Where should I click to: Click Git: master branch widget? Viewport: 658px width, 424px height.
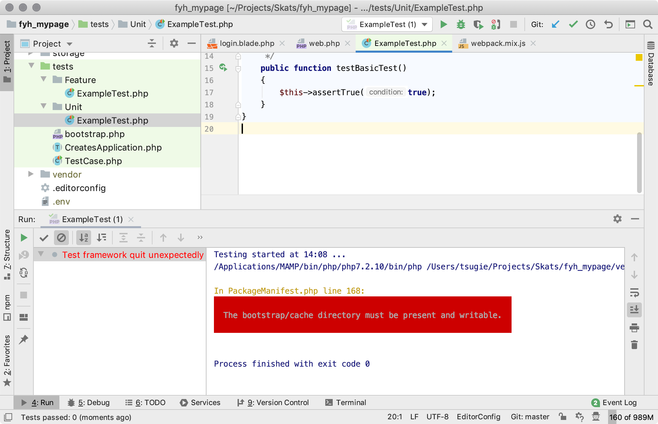(530, 417)
